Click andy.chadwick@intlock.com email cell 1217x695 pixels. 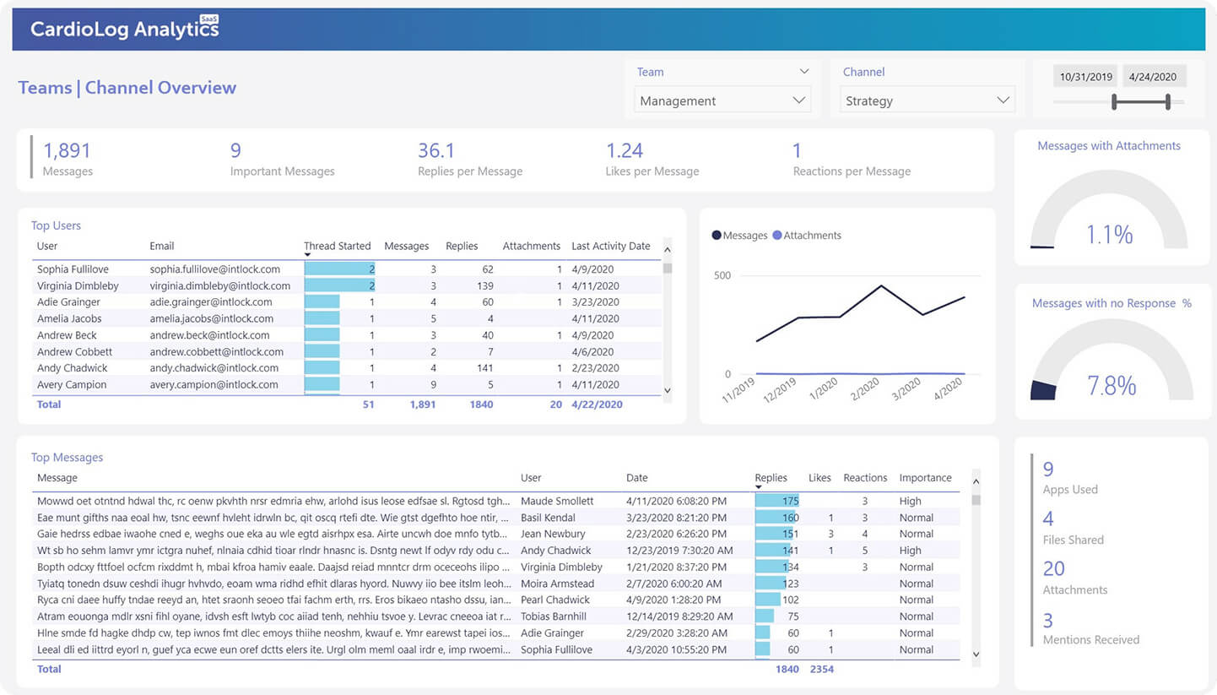(214, 367)
